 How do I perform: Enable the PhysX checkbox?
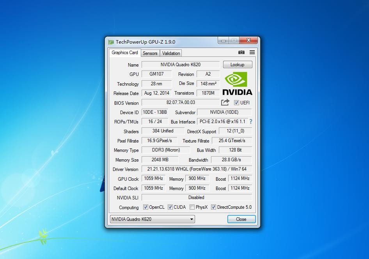coord(192,207)
